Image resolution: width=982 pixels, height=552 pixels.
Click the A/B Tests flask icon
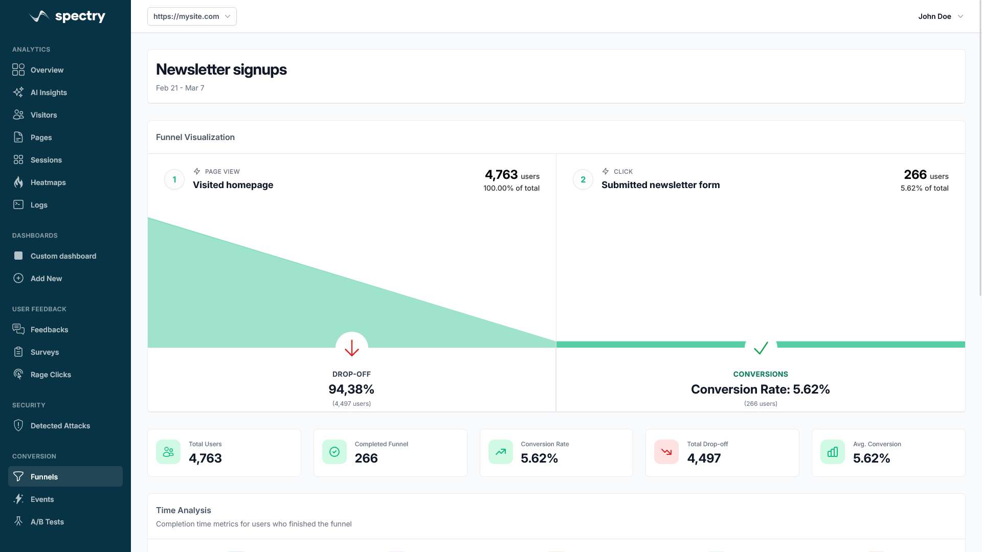tap(18, 522)
